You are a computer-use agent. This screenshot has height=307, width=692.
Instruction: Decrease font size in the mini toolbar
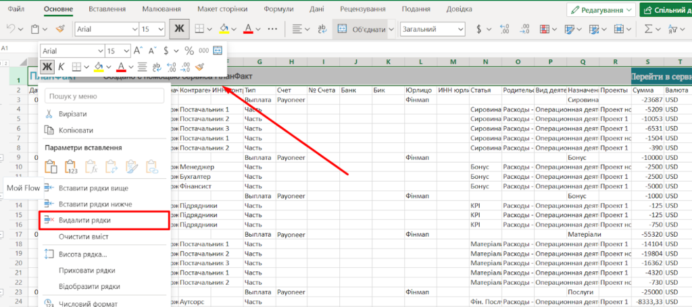[x=152, y=51]
